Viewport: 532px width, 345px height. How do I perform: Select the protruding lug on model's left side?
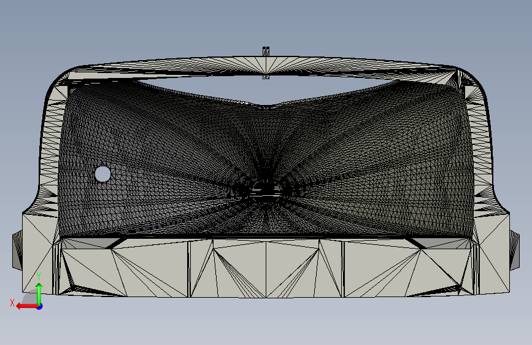pyautogui.click(x=17, y=250)
